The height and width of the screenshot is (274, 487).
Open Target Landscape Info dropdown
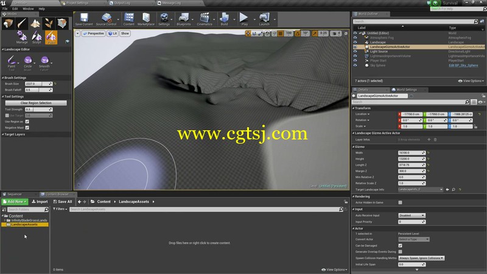[x=421, y=189]
